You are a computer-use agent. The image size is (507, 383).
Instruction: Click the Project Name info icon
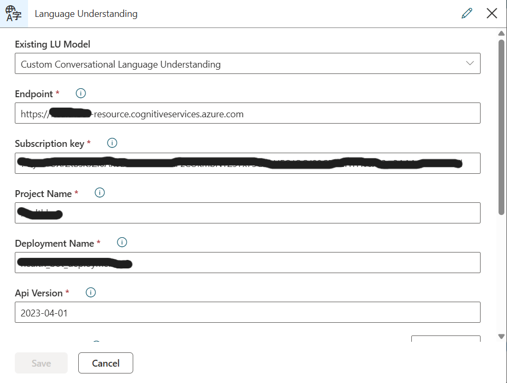click(99, 193)
